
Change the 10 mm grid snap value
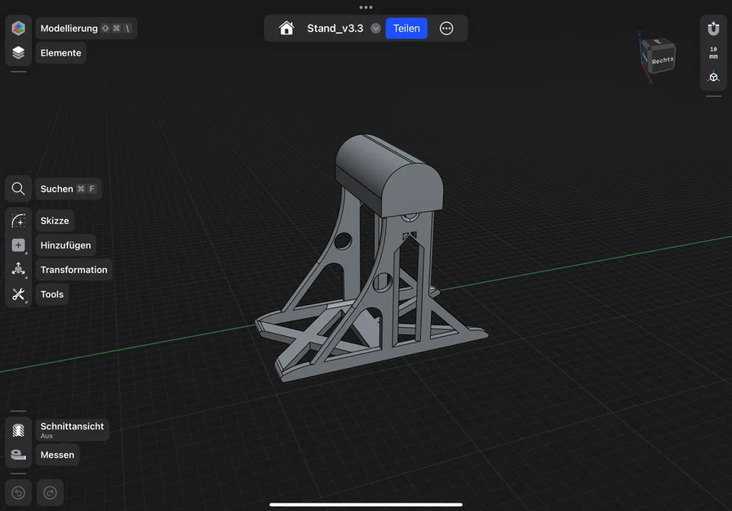click(713, 52)
